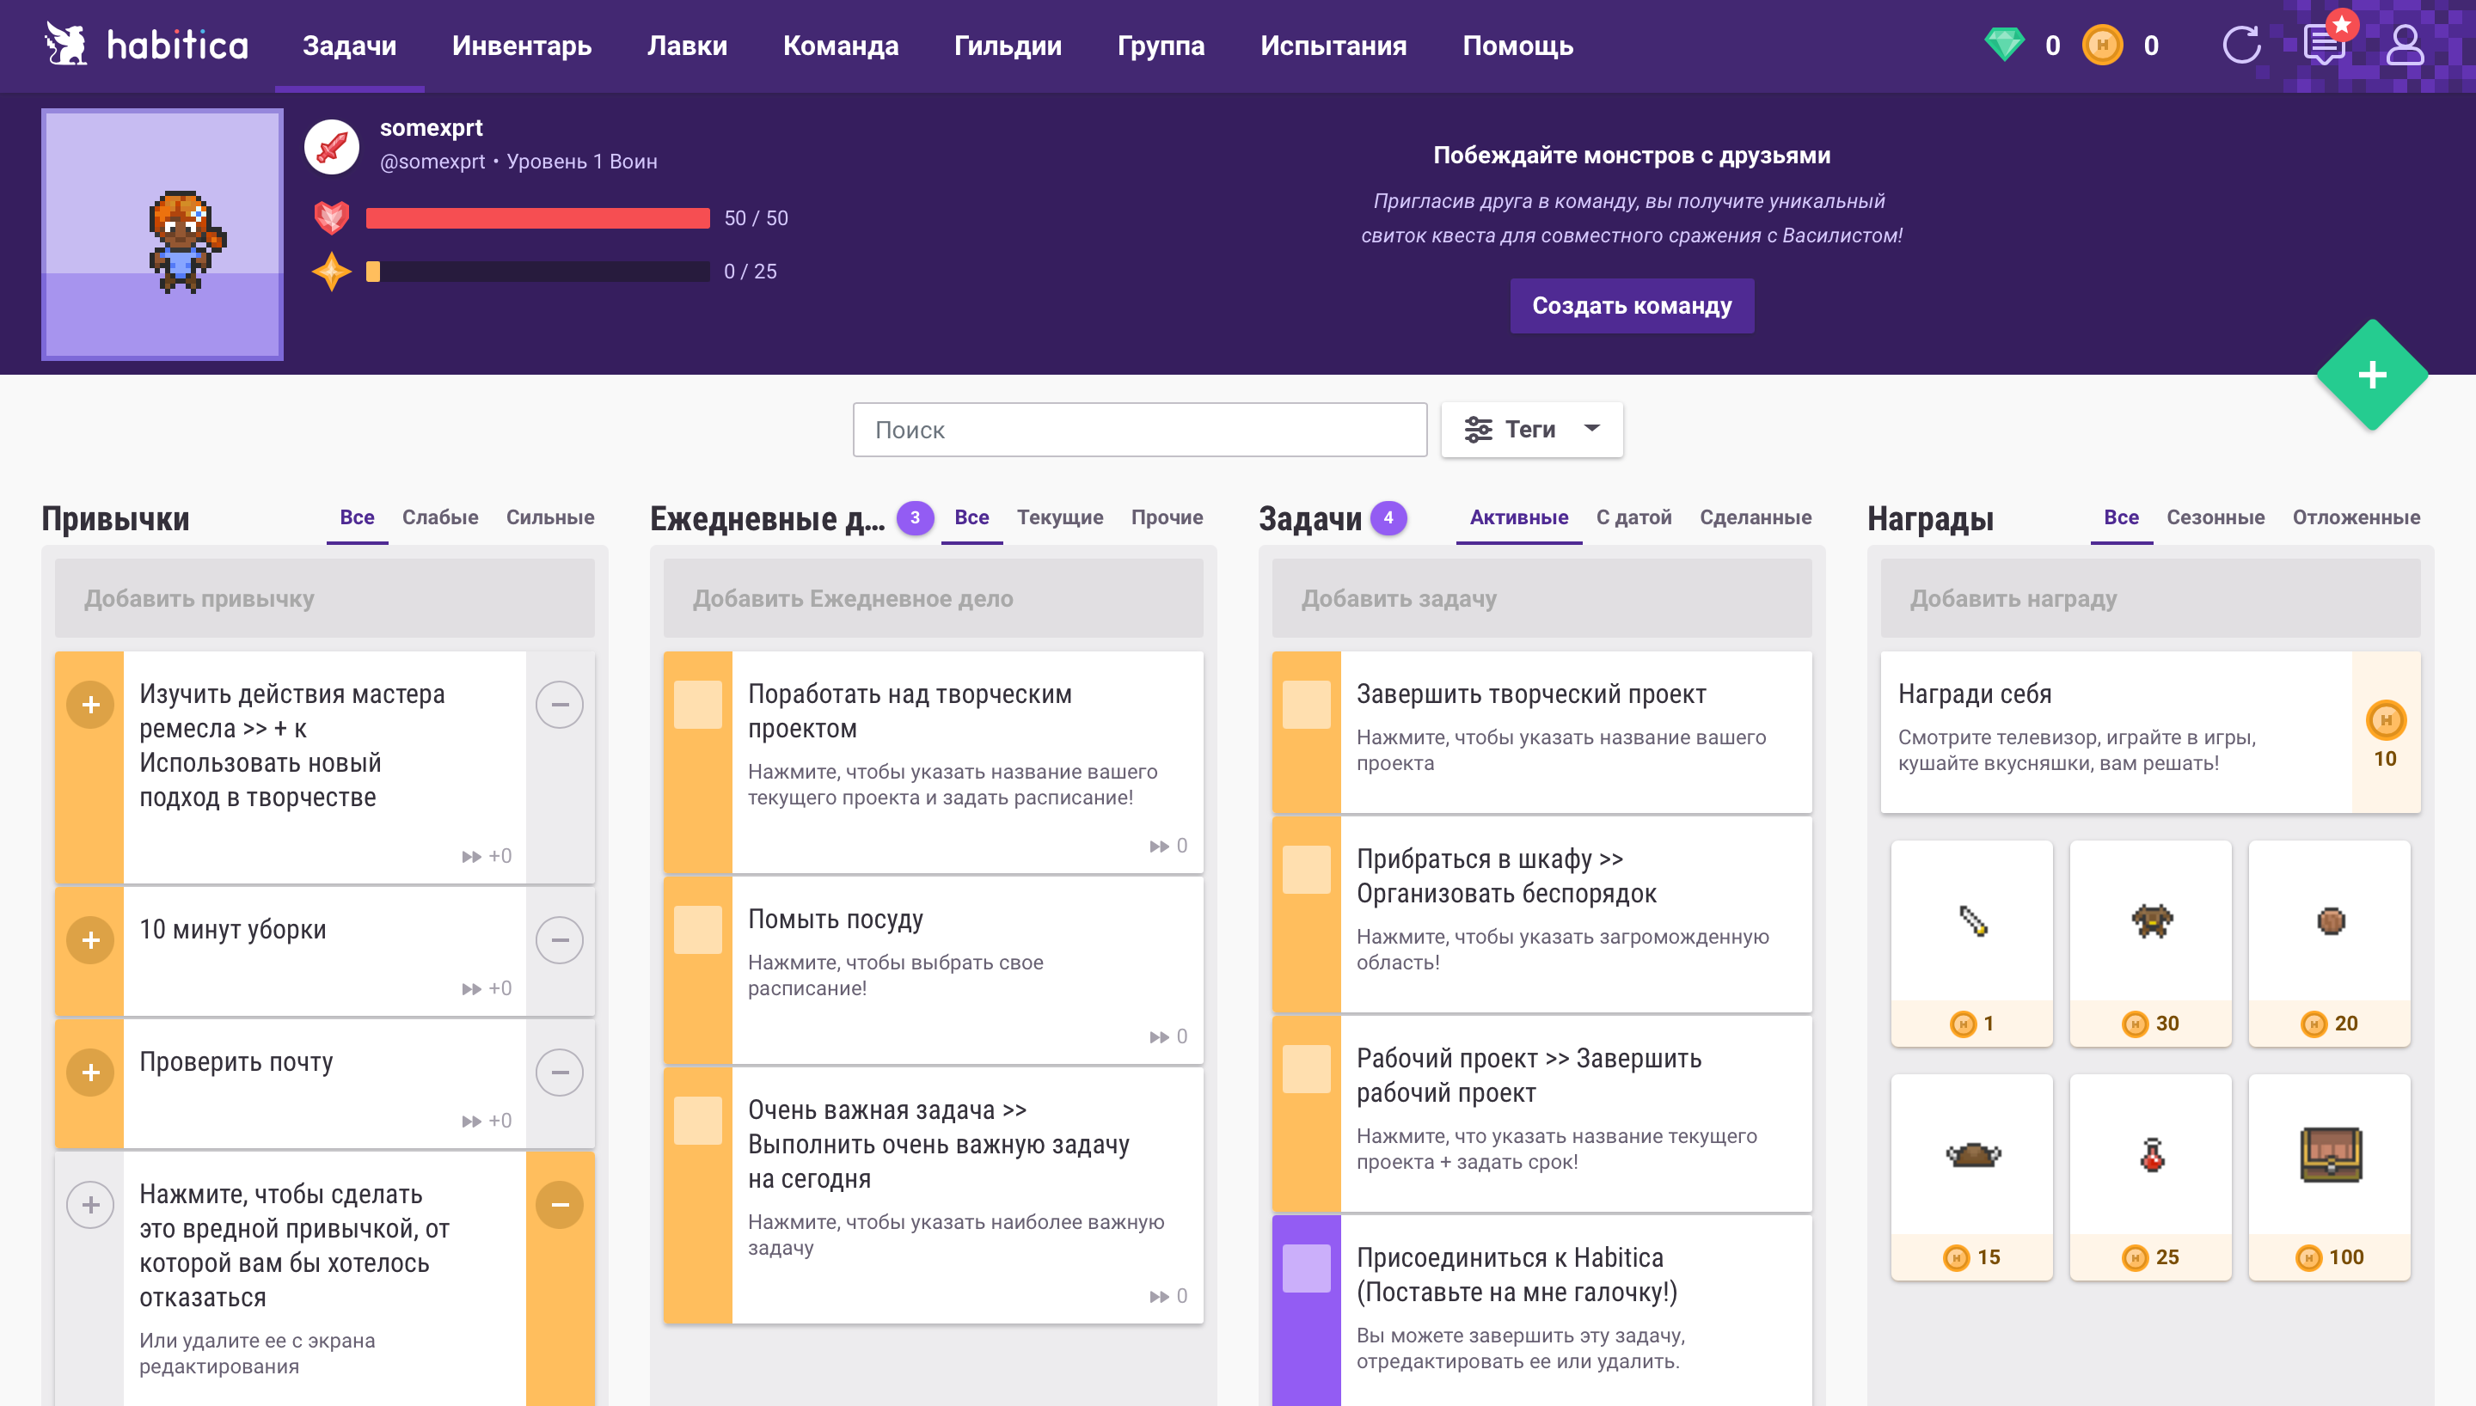Buy the health potion costing 25 gold

click(x=2150, y=1177)
